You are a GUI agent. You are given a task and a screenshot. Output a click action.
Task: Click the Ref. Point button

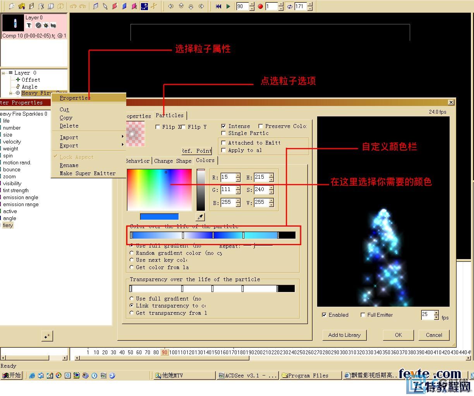pyautogui.click(x=197, y=151)
